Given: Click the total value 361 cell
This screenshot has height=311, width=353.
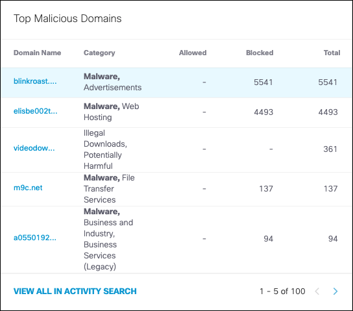Looking at the screenshot, I should tap(330, 149).
